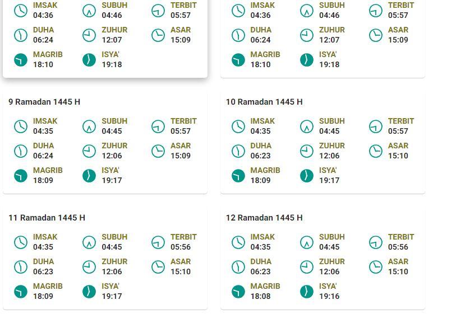The width and height of the screenshot is (470, 314).
Task: Click the Isya' icon in the 10 Ramadan card
Action: (x=307, y=176)
